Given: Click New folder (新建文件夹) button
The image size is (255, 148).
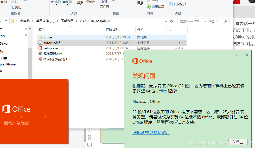Looking at the screenshot, I should [104, 4].
